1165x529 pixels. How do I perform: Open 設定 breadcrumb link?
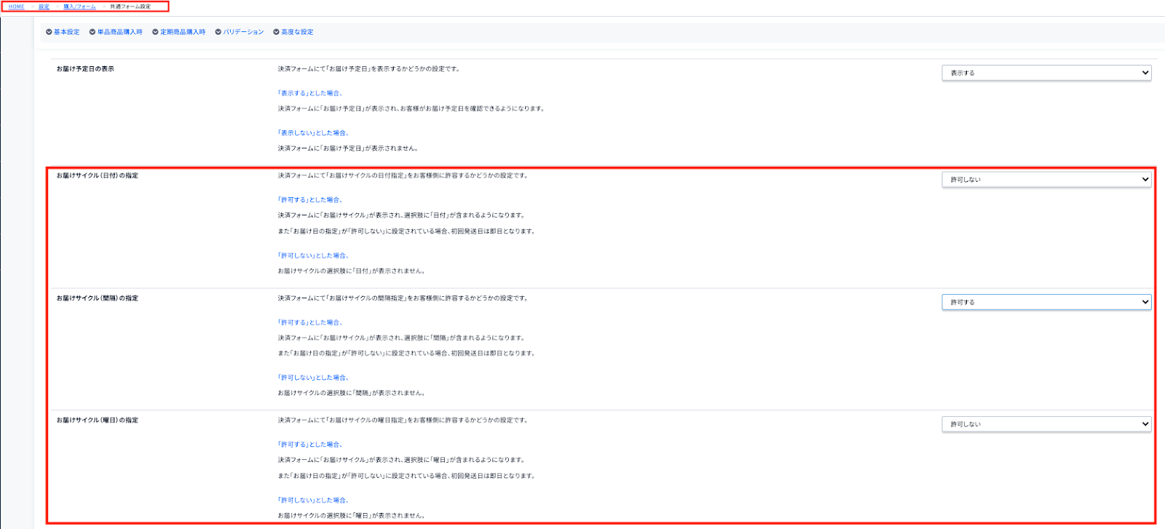pyautogui.click(x=44, y=7)
